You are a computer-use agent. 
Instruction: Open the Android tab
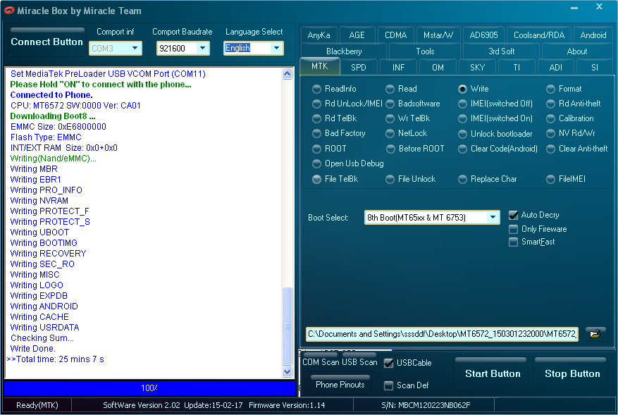tap(593, 35)
